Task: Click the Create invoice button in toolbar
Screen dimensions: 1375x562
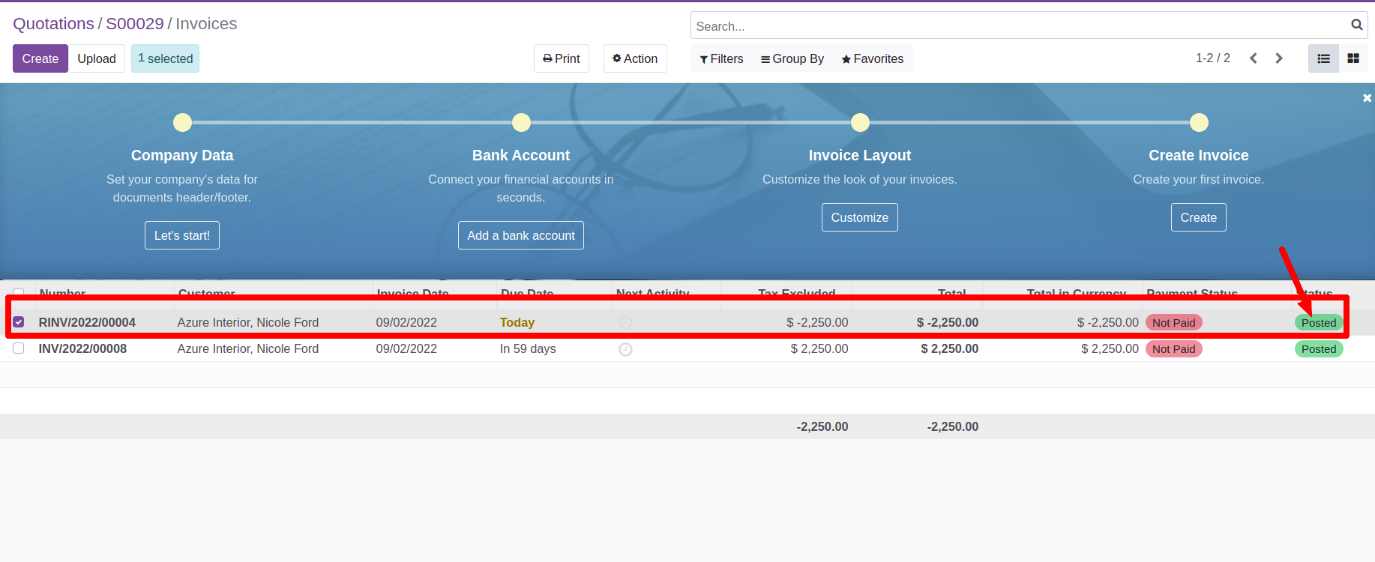Action: click(40, 58)
